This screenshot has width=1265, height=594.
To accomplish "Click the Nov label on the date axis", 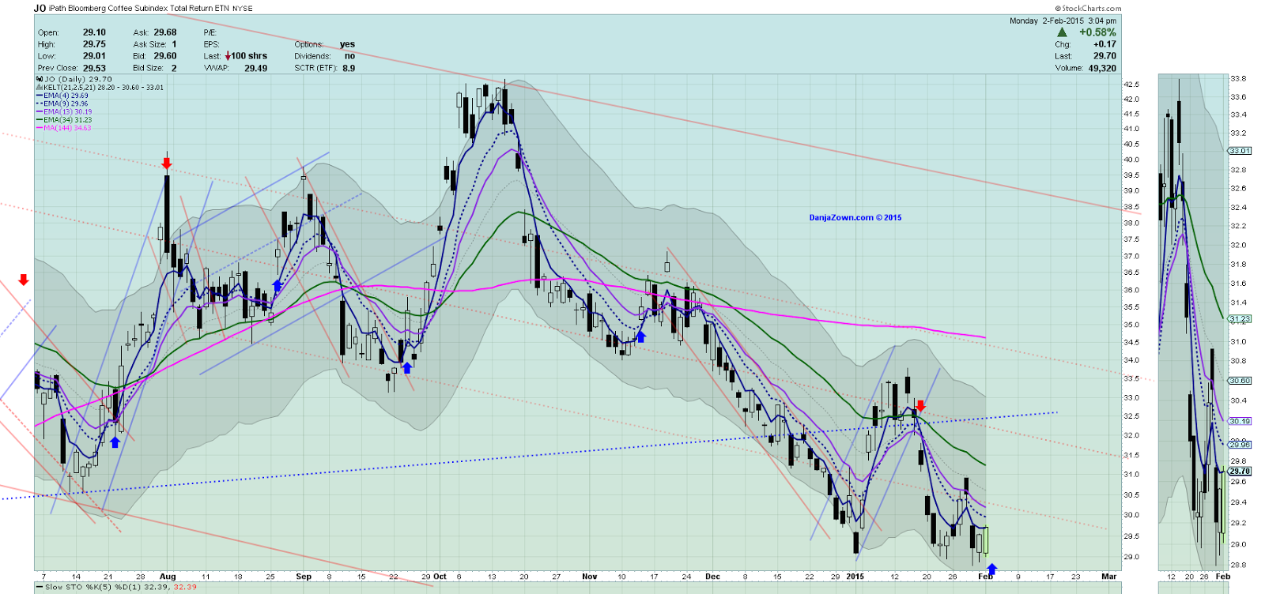I will click(x=589, y=577).
